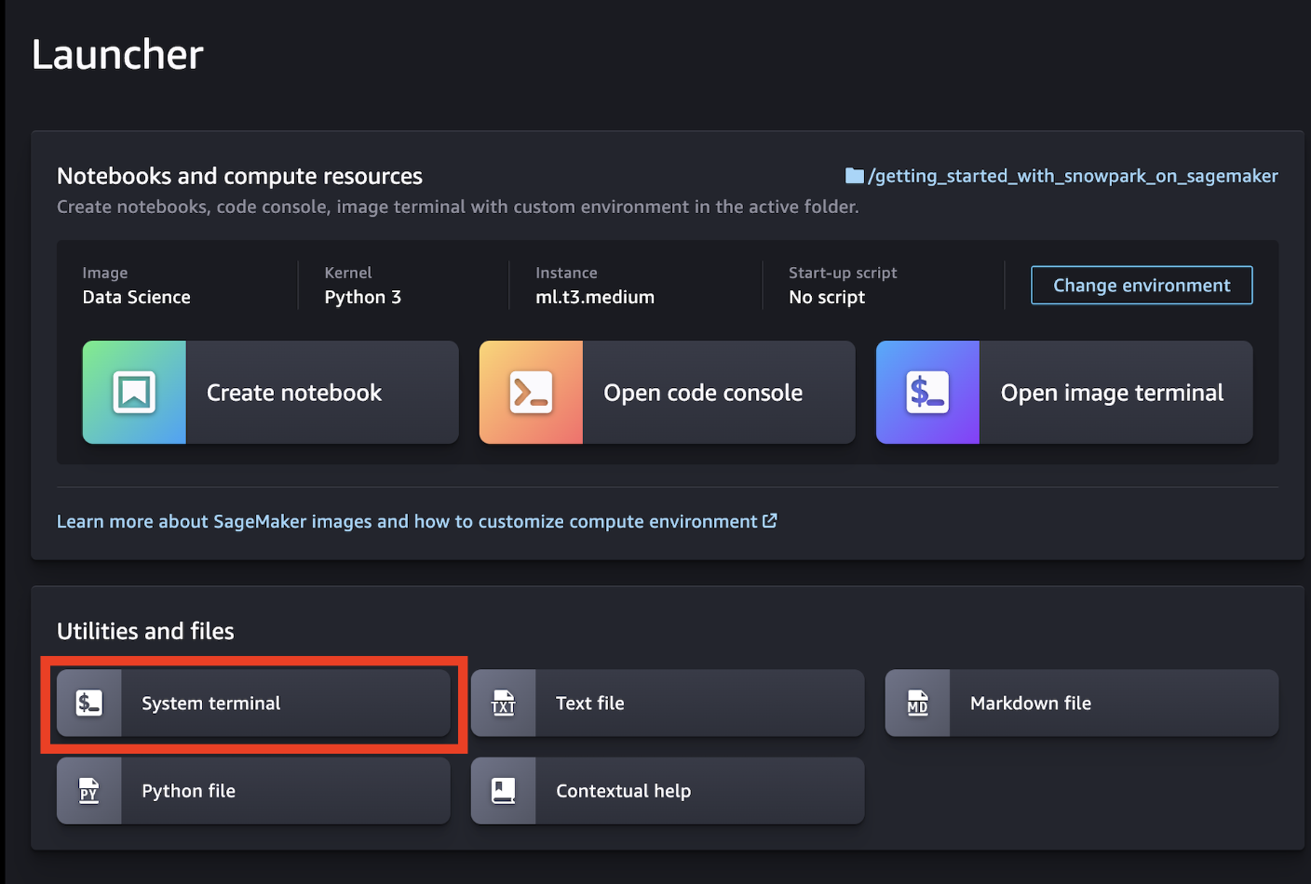Click the Python file label
The width and height of the screenshot is (1311, 884).
point(188,791)
